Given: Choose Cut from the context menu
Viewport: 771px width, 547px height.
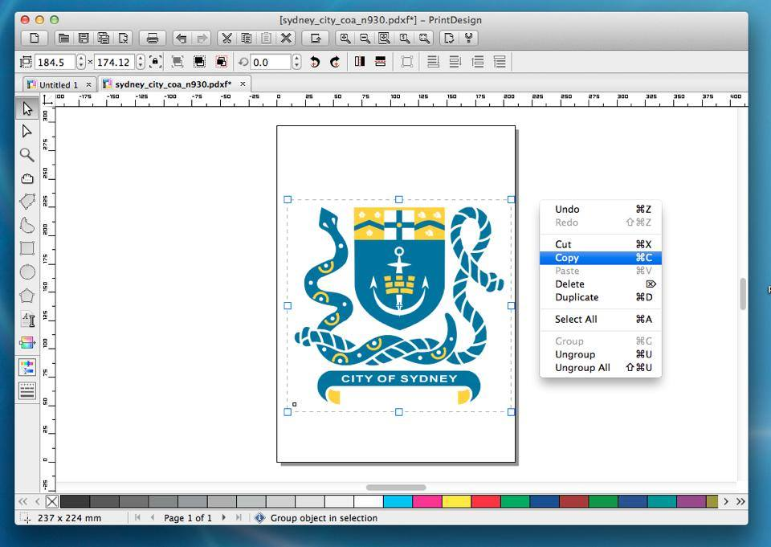Looking at the screenshot, I should coord(601,244).
